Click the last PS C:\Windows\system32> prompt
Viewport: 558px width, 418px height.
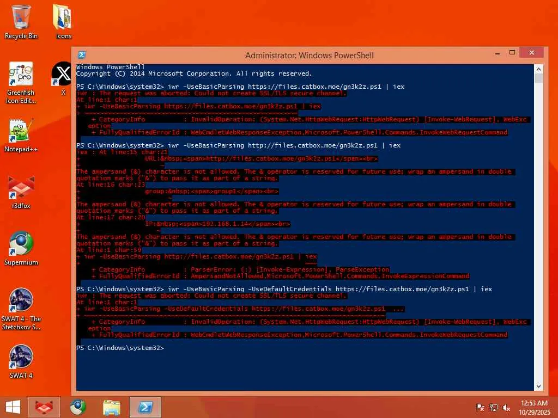click(x=120, y=348)
